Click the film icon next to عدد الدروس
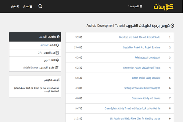Screen dimensions: 183x122 pyautogui.click(x=58, y=52)
